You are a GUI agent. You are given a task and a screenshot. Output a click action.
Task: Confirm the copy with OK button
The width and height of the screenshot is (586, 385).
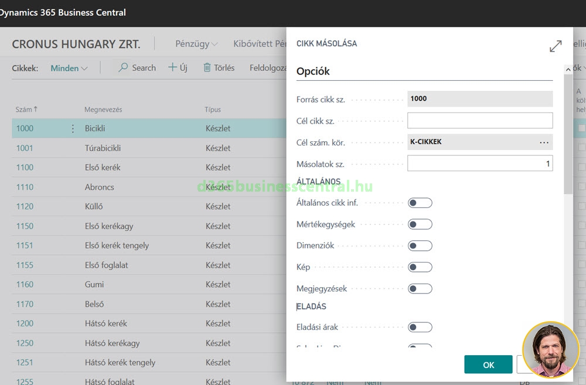pyautogui.click(x=488, y=364)
